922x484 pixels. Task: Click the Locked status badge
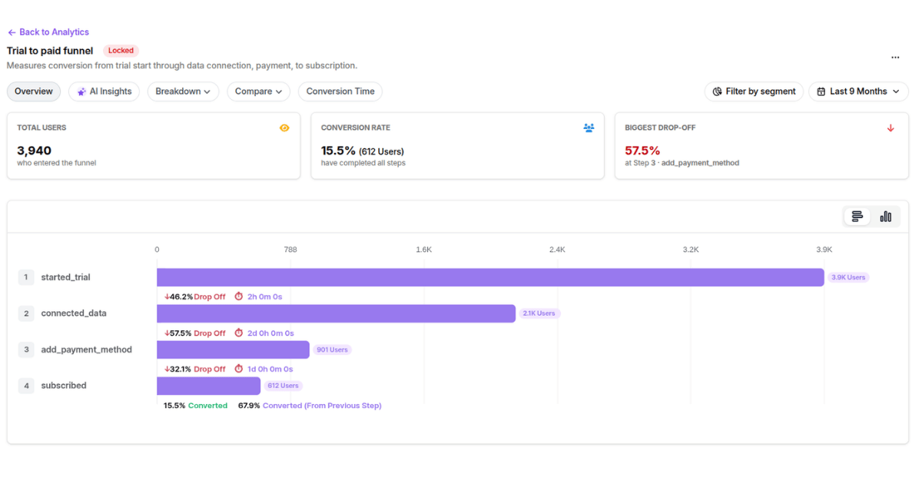tap(121, 51)
